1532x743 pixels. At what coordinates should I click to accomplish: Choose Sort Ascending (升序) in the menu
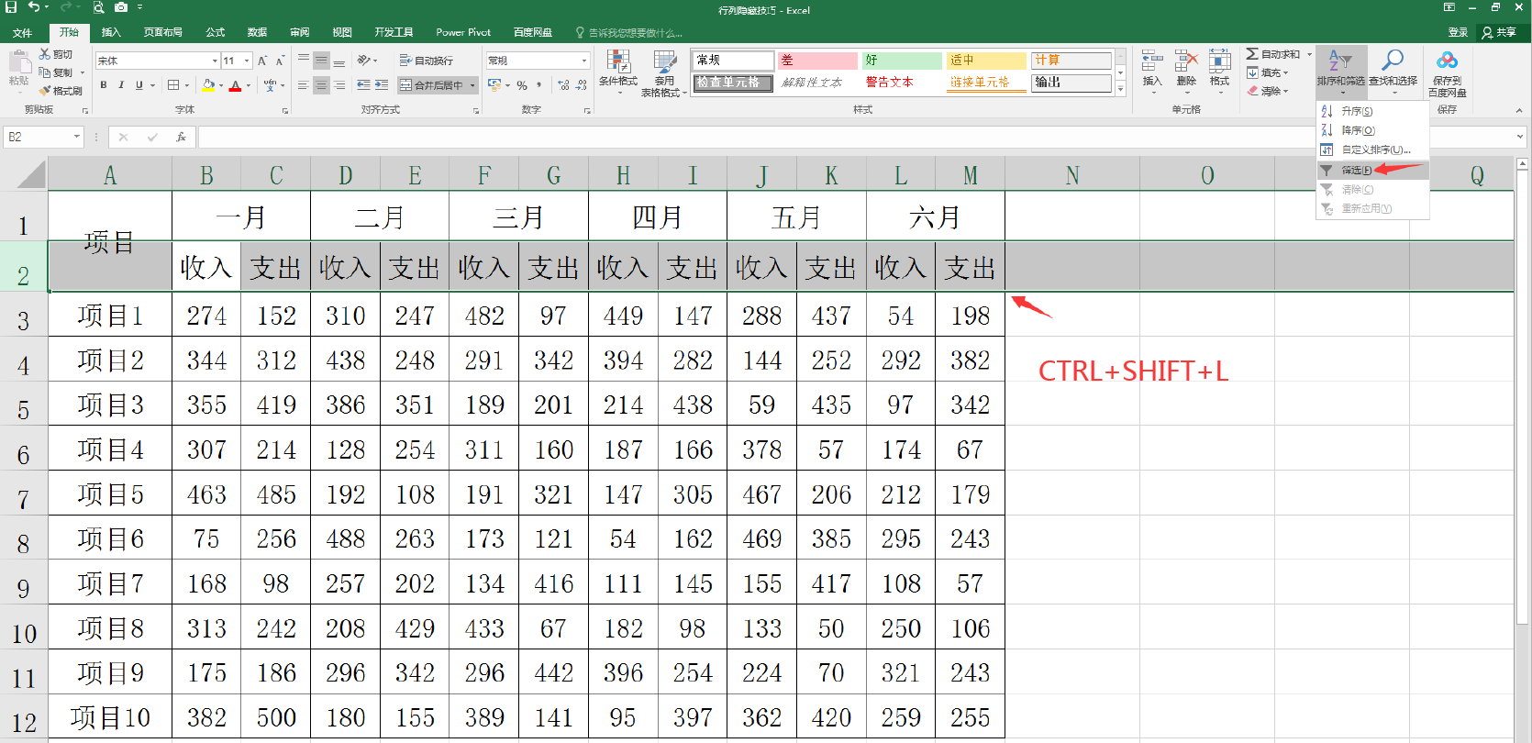(1372, 111)
